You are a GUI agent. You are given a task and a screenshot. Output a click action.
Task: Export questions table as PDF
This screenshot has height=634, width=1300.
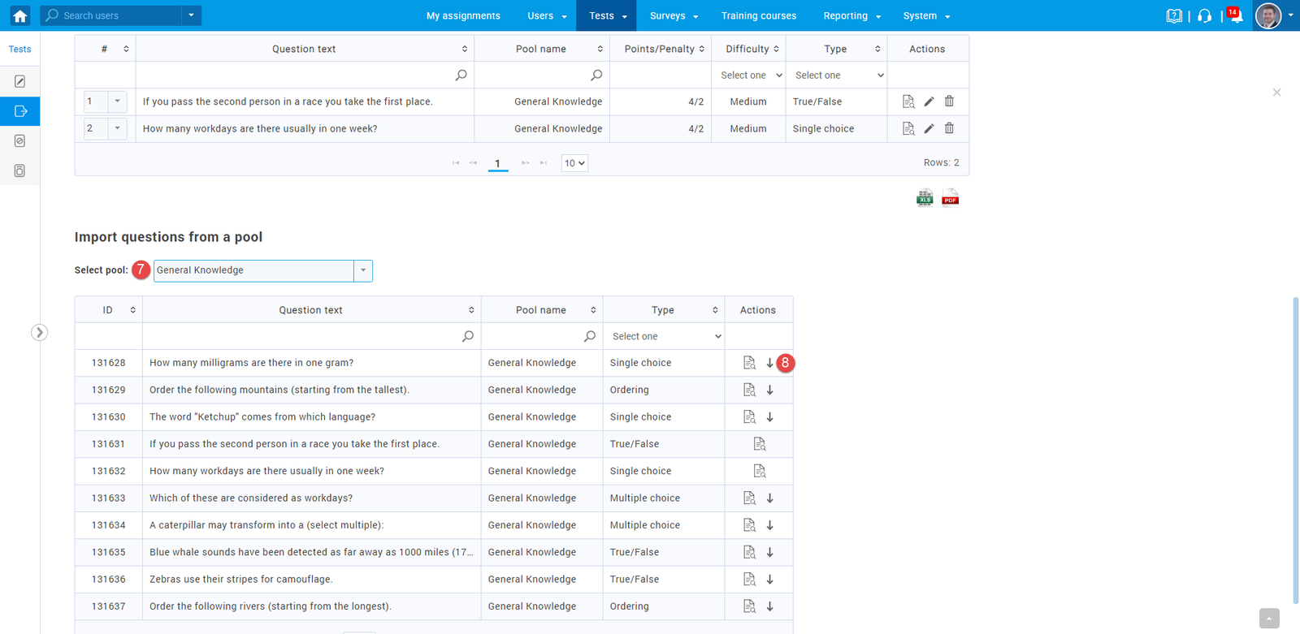(950, 198)
